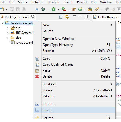The image size is (121, 122).
Task: Click the Print toolbar icon
Action: pyautogui.click(x=24, y=9)
